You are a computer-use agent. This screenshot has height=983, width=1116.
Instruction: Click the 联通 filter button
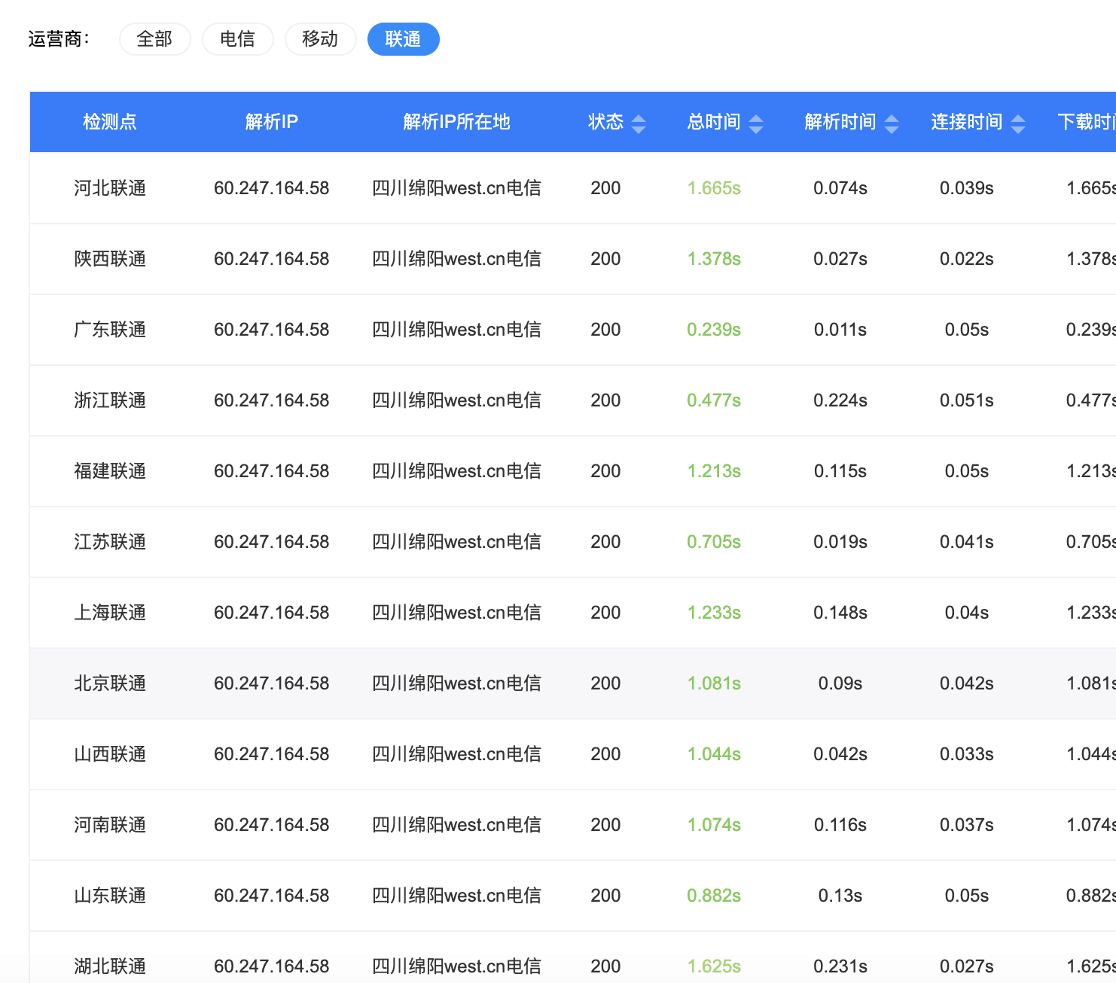click(x=404, y=38)
